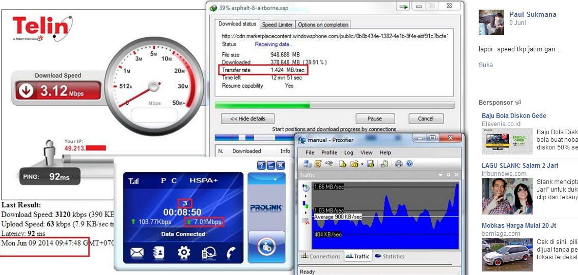Open the settings gear in Prolink modem
The image size is (578, 275).
tap(183, 253)
